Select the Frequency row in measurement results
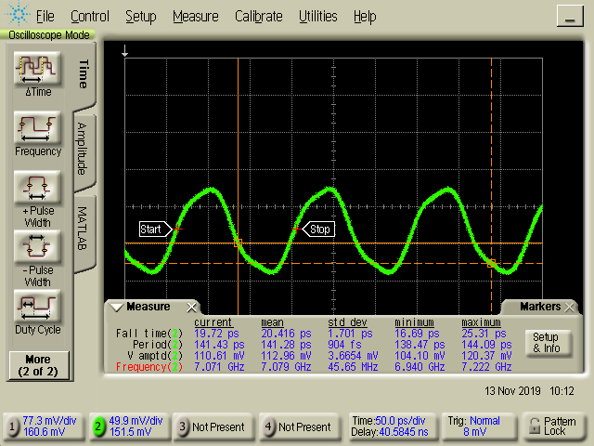This screenshot has width=594, height=446. point(148,367)
